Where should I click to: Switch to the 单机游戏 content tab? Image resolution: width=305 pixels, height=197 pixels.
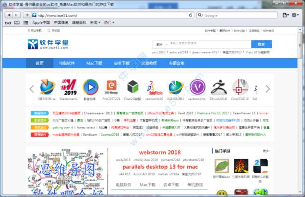[x=195, y=185]
